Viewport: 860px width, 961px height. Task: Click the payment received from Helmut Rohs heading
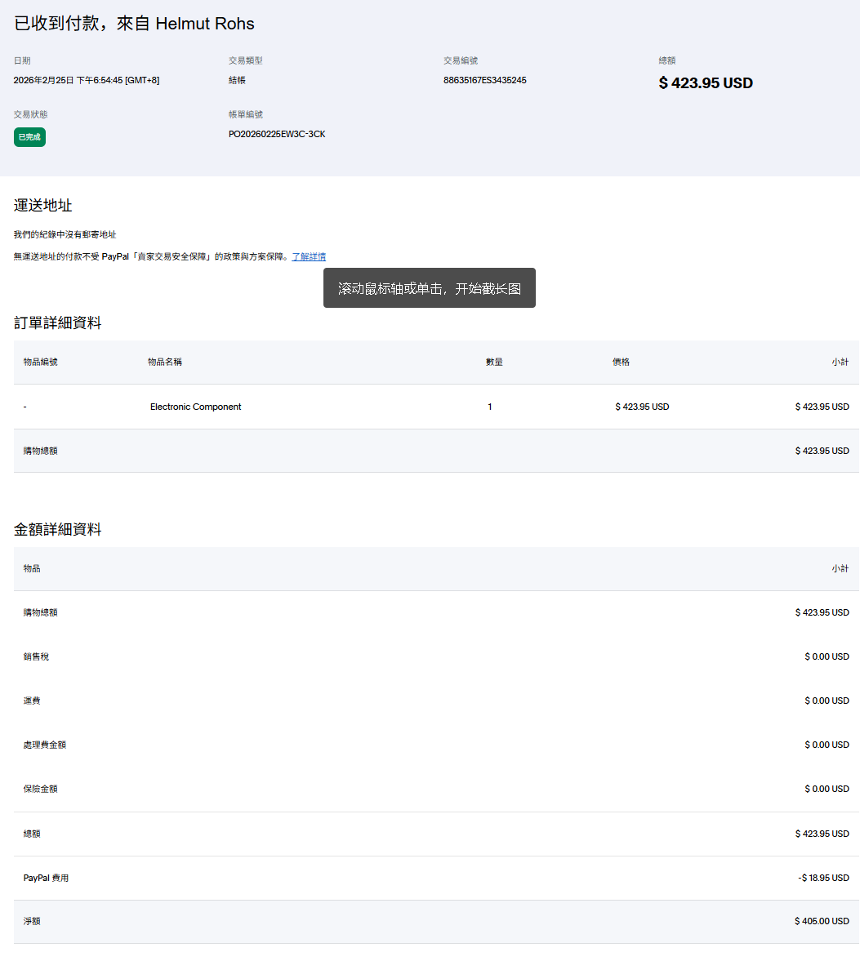pos(134,24)
